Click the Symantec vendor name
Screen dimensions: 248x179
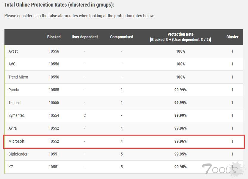coord(16,115)
